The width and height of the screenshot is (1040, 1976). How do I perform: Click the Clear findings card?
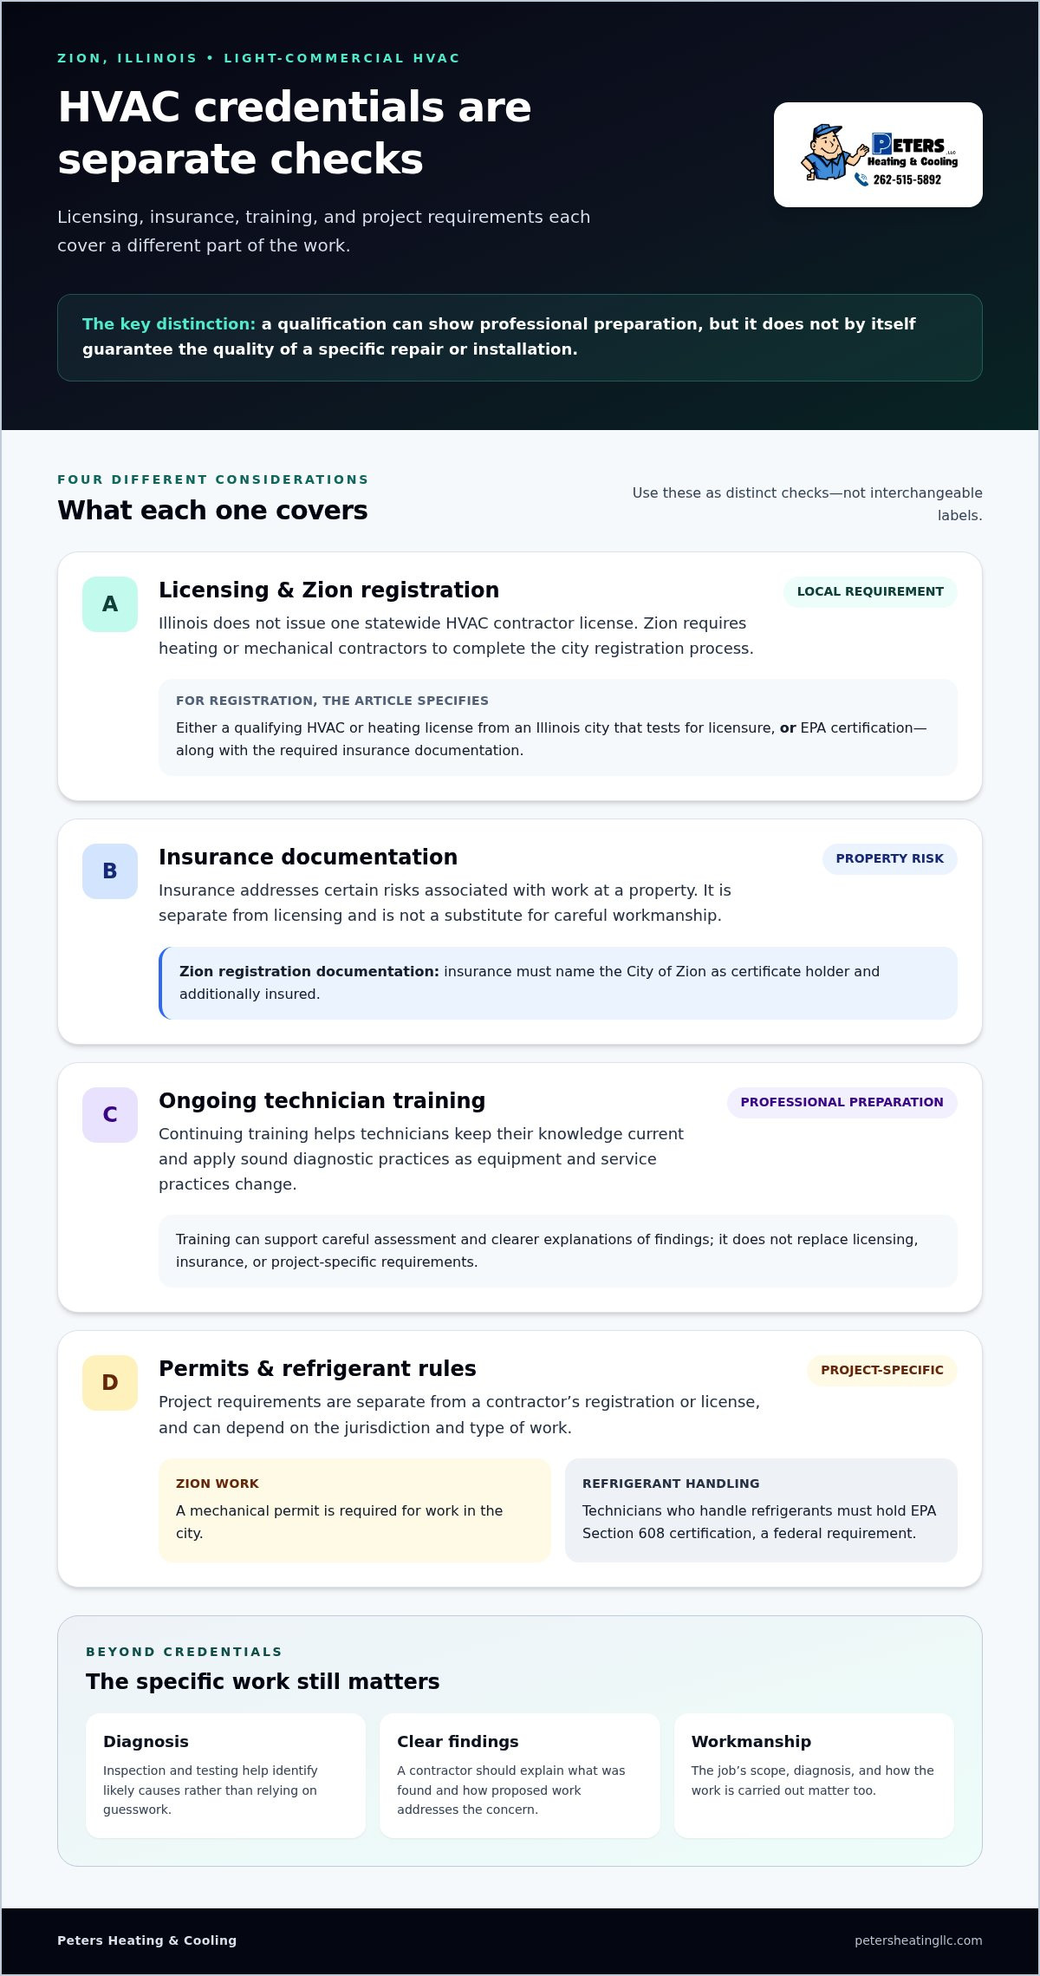pos(520,1776)
